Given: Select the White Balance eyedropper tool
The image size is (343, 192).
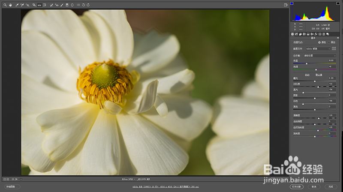Looking at the screenshot, I should point(17,5).
